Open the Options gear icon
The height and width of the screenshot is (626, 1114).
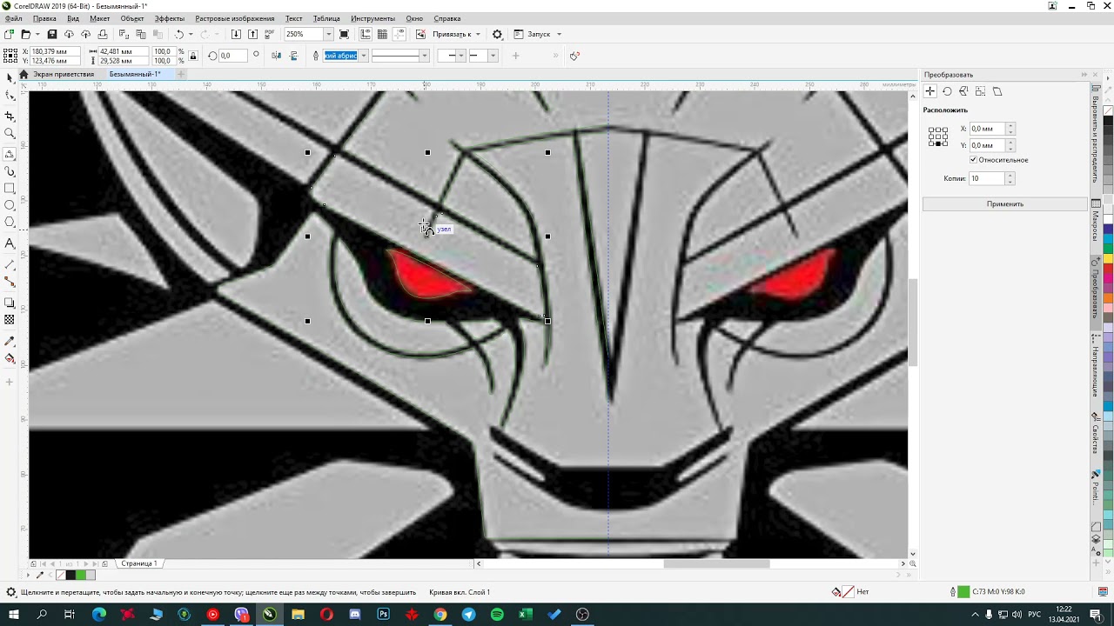497,34
